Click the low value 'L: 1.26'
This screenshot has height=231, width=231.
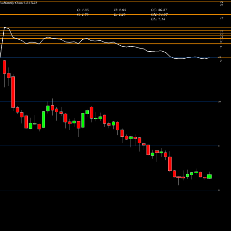click(x=120, y=15)
